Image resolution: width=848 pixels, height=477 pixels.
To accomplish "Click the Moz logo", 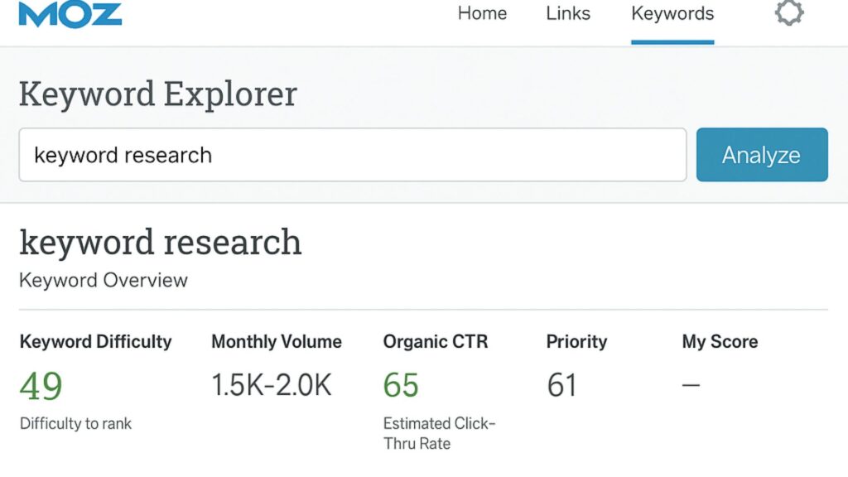I will point(70,14).
